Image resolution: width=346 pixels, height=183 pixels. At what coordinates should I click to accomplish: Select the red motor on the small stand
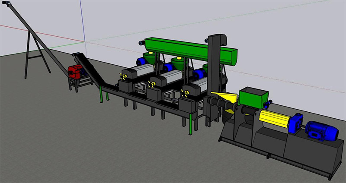point(76,72)
